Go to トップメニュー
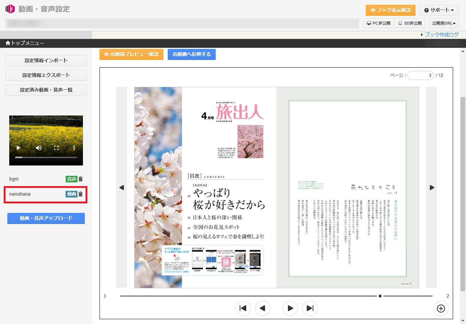This screenshot has height=324, width=466. tap(25, 43)
